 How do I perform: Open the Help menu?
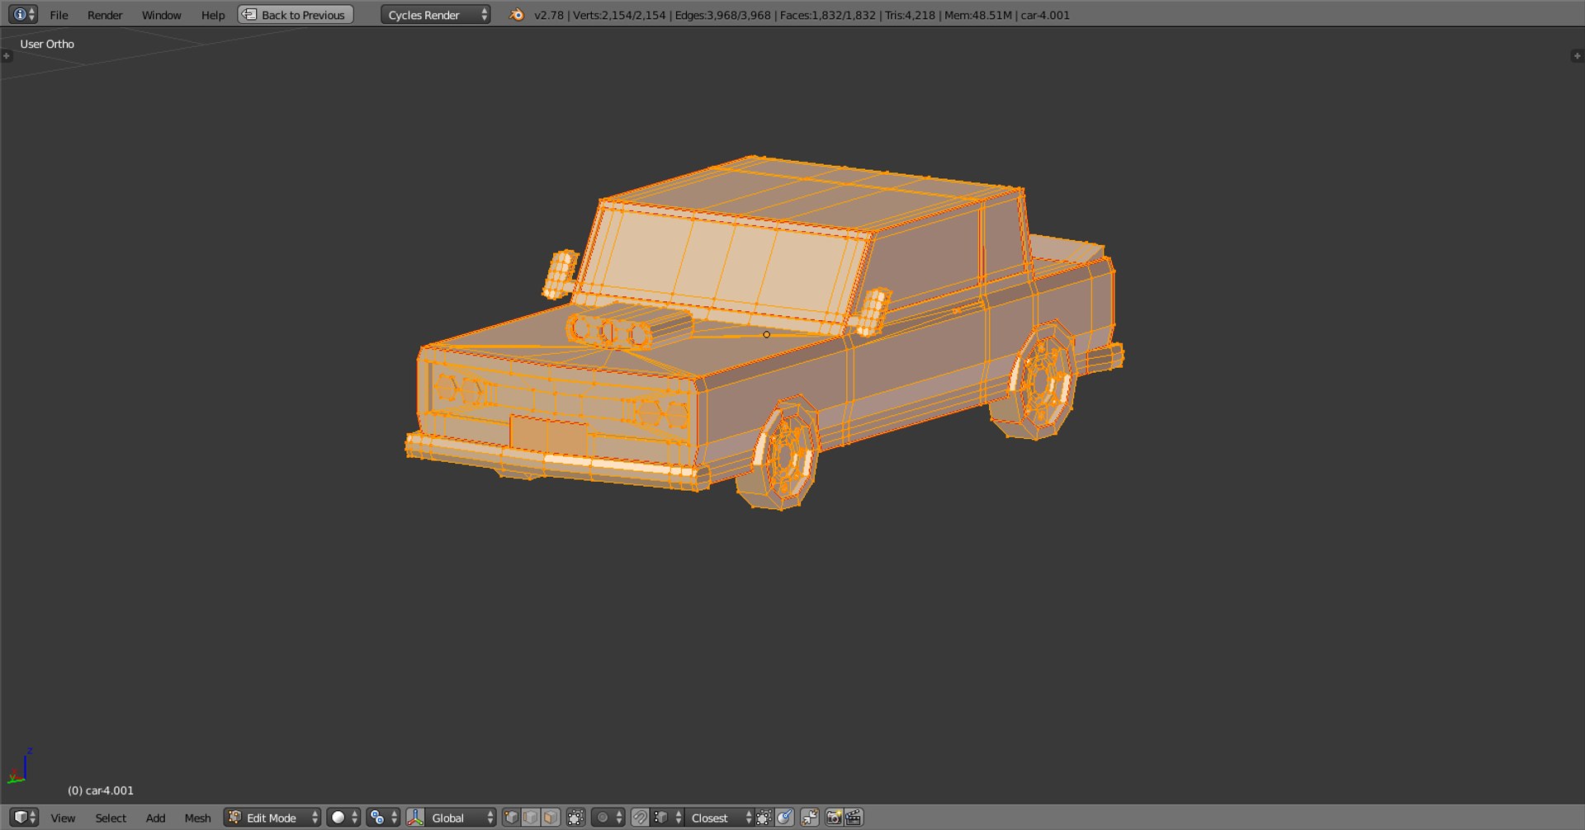click(213, 15)
